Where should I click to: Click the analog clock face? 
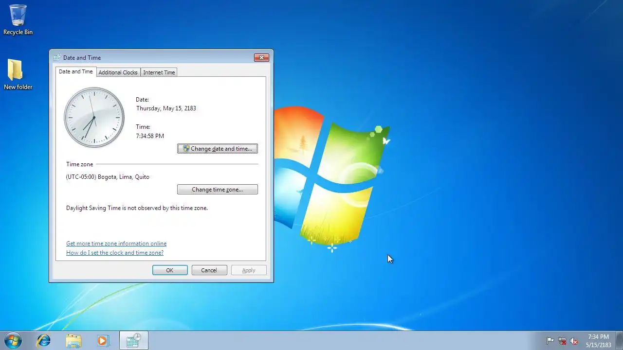click(94, 117)
